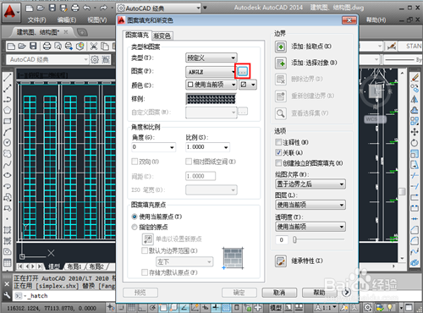
Task: Open the File 文件(F) menu
Action: [36, 20]
